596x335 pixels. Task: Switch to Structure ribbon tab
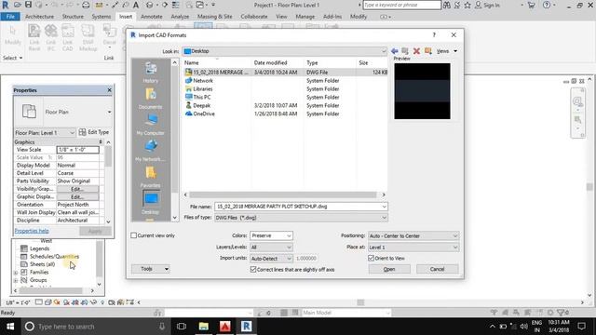73,17
